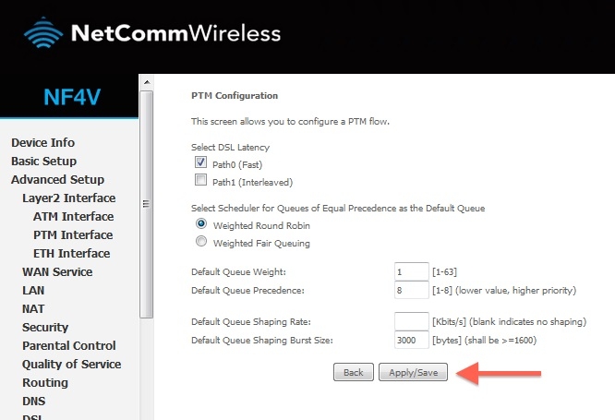Viewport: 615px width, 420px height.
Task: Open the ATM Interface page
Action: [73, 216]
